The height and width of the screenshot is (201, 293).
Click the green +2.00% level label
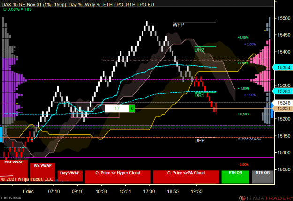tap(243, 38)
